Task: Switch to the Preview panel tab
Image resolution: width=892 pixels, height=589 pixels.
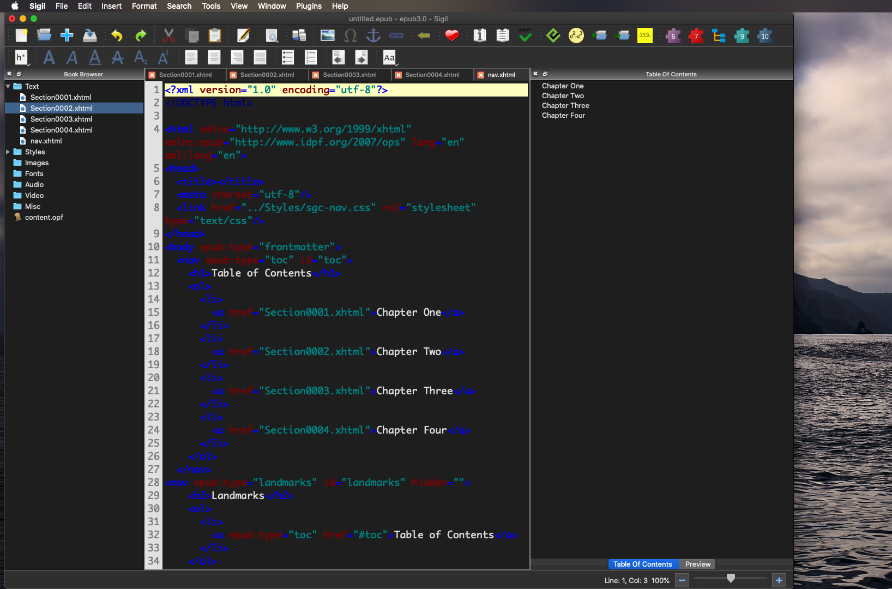Action: tap(697, 564)
